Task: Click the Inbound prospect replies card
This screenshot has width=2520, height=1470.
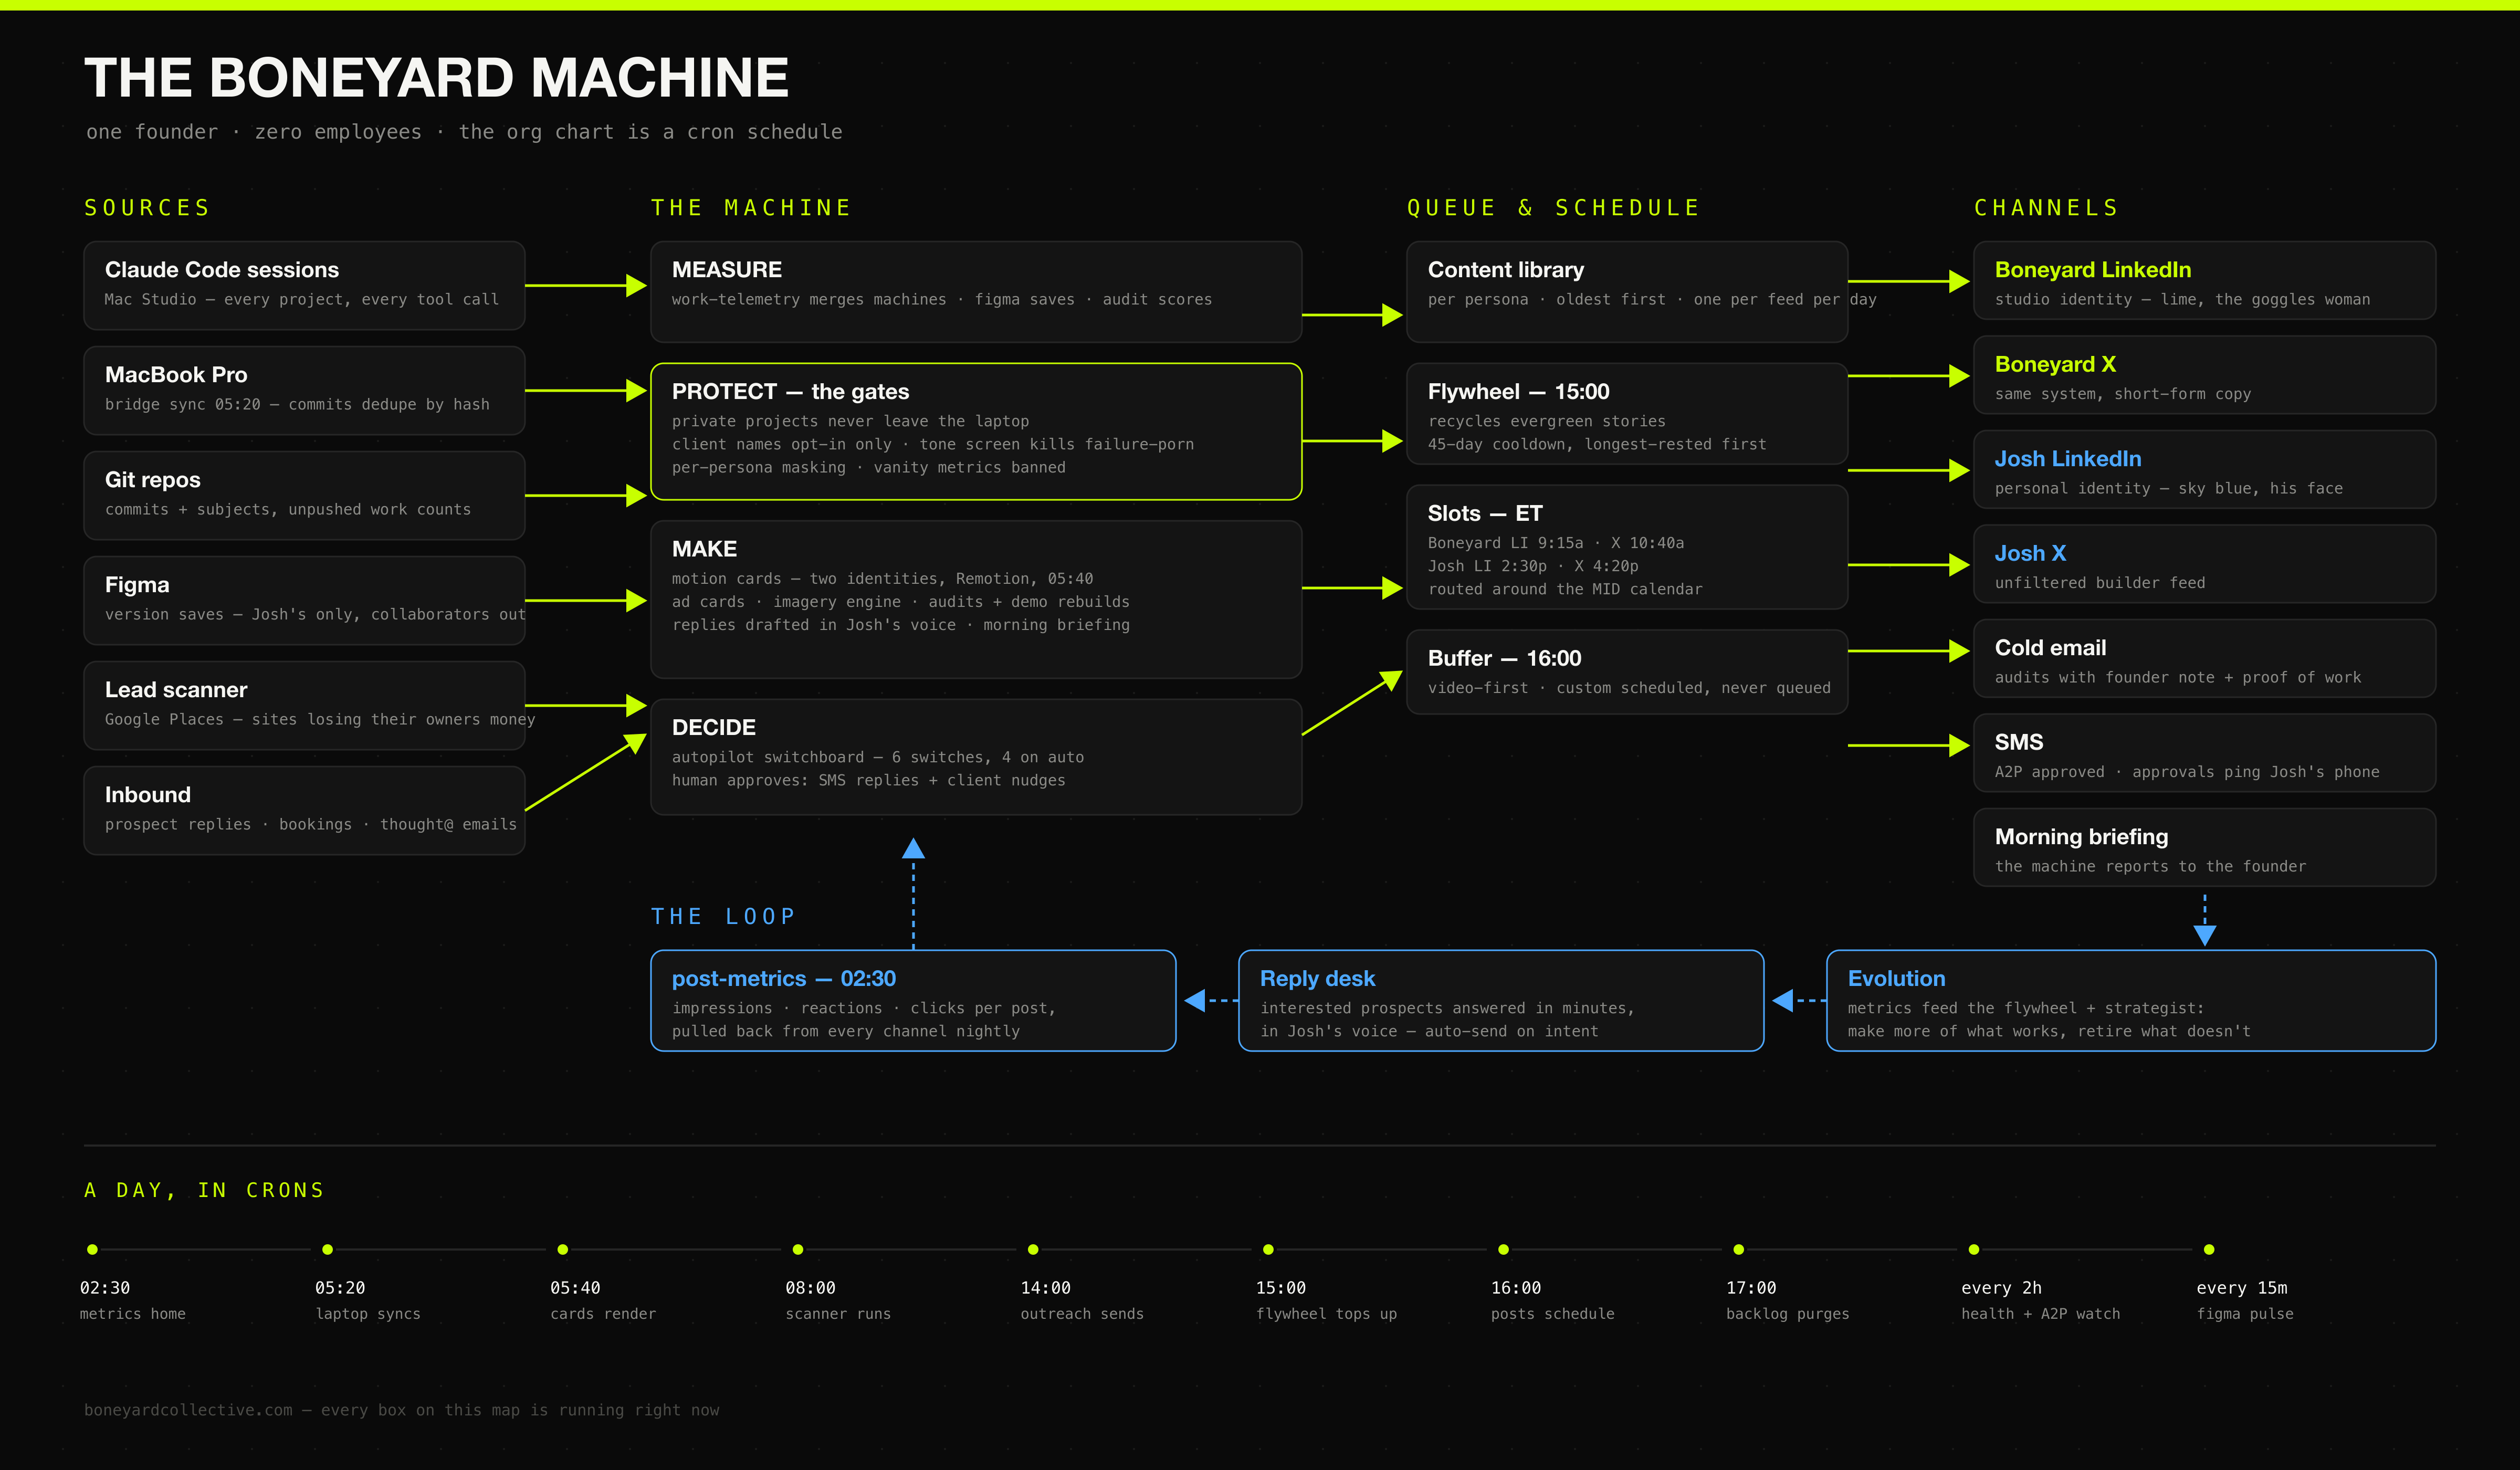Action: (304, 810)
